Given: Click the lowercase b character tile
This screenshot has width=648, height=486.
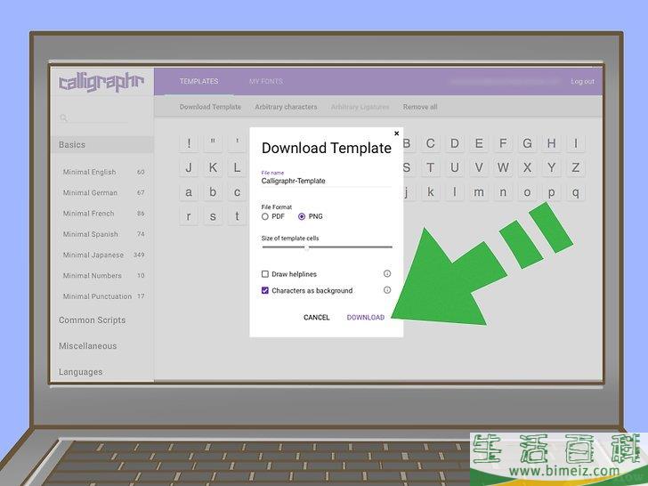Looking at the screenshot, I should coord(213,192).
